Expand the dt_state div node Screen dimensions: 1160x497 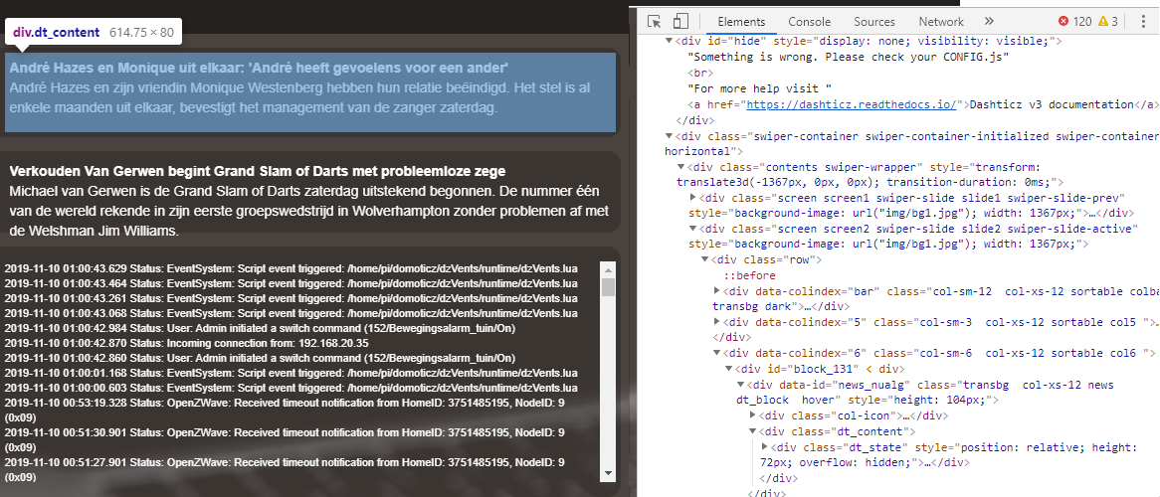[765, 447]
